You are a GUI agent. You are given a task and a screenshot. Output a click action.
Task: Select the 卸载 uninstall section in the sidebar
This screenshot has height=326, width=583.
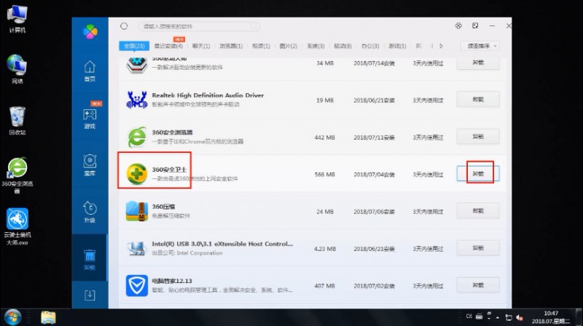click(90, 259)
